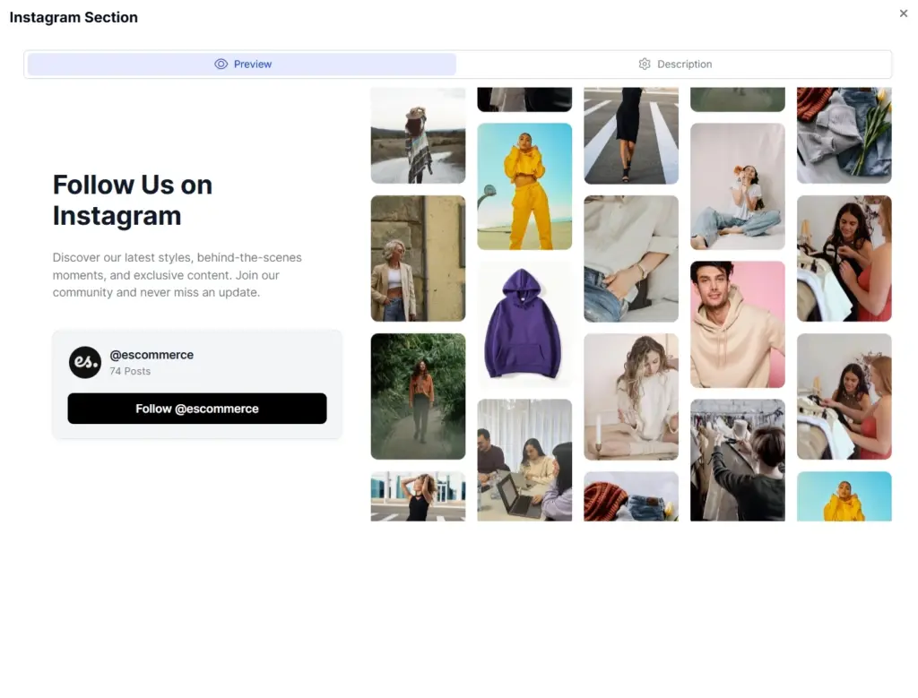Open the clothes rack shopping photo
Screen dimensions: 918x698
(x=737, y=460)
